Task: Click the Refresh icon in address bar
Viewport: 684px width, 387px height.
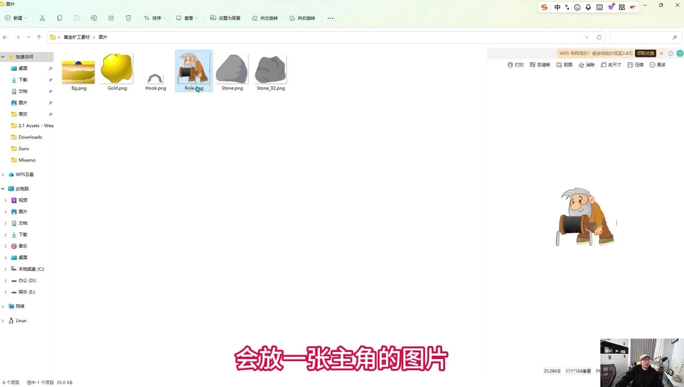Action: click(599, 37)
